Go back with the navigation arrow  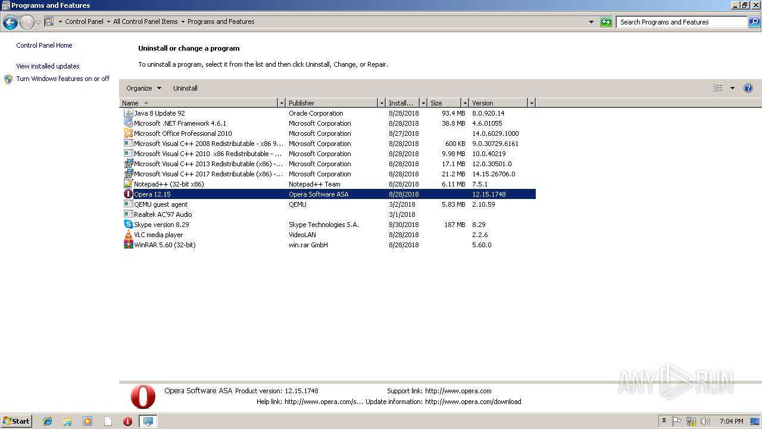[x=10, y=23]
